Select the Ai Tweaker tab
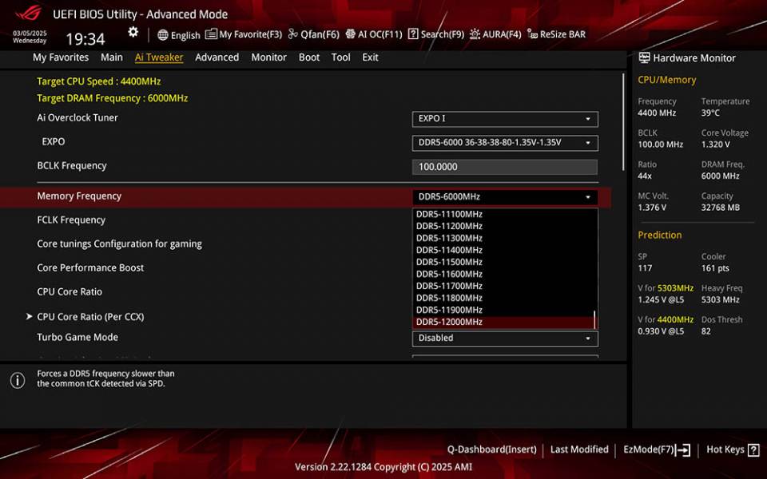Screen dimensions: 767x479 click(159, 57)
